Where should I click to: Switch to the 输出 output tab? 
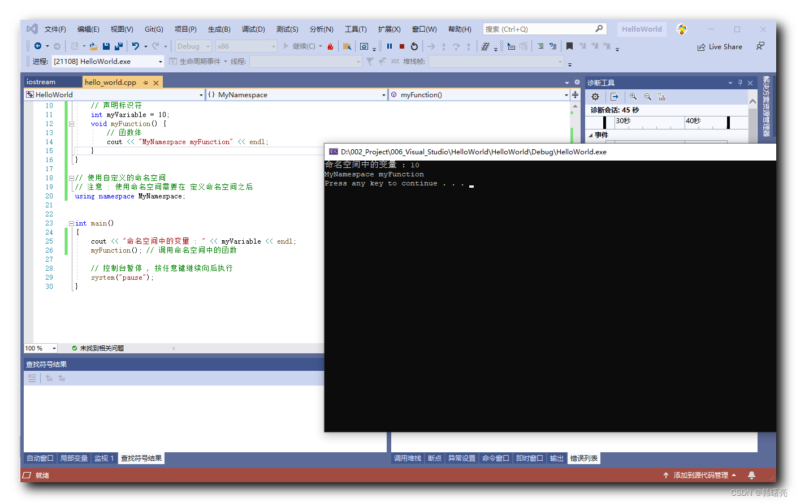(557, 458)
